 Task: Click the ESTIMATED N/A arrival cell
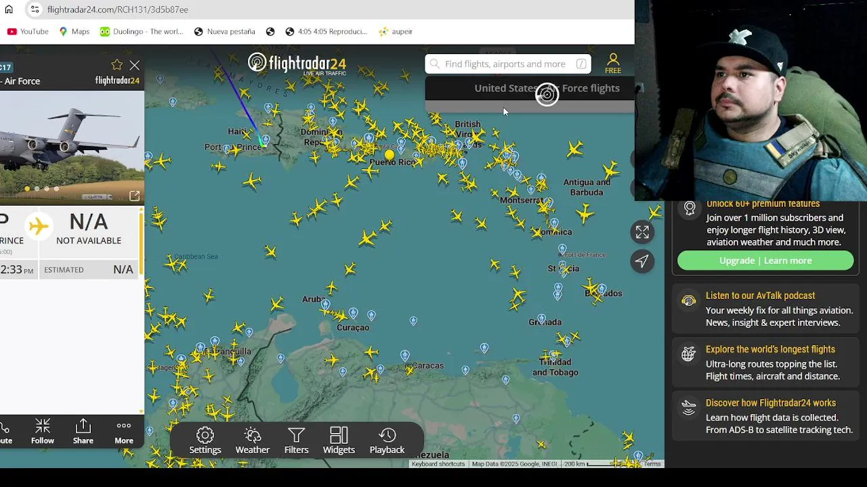[89, 269]
